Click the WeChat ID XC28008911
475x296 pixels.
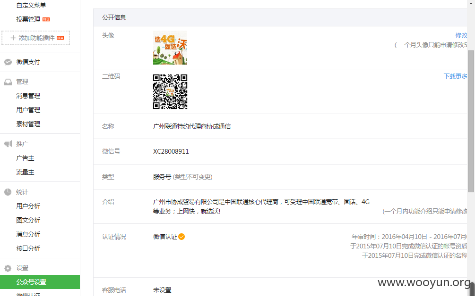pos(171,152)
